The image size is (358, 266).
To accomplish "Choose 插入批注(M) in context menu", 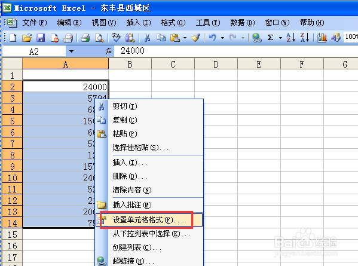I will click(x=149, y=205).
